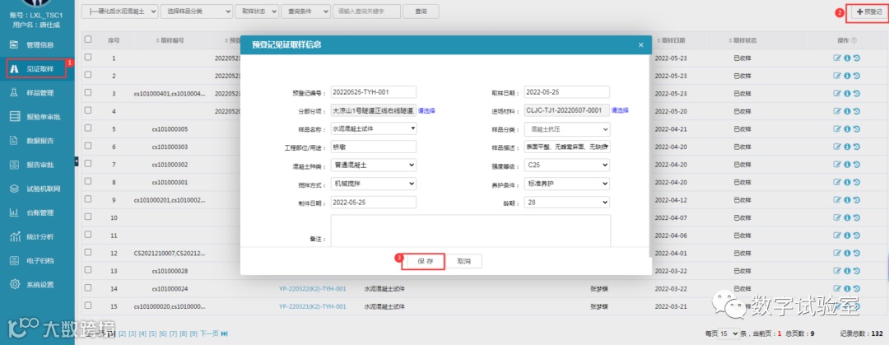This screenshot has width=889, height=345.
Task: Click edit icon for 2022-04-01 row
Action: pos(837,253)
